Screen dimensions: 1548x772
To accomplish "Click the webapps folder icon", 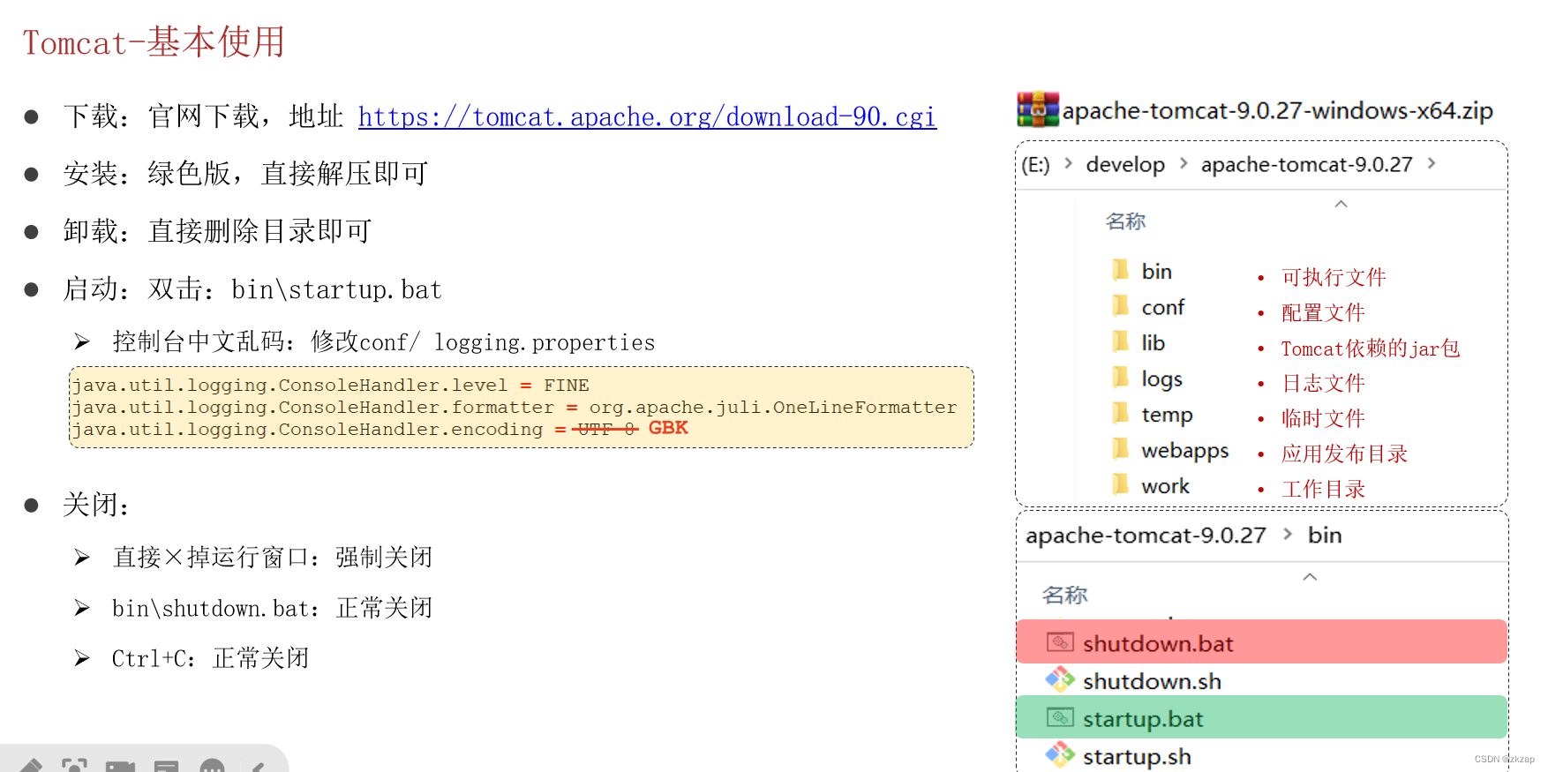I will click(1120, 448).
